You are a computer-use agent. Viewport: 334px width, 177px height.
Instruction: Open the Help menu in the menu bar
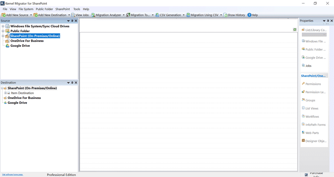pyautogui.click(x=86, y=9)
